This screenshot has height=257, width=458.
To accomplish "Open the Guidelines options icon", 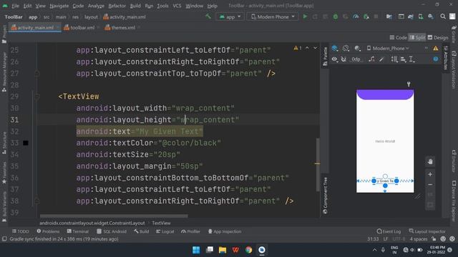I will [412, 59].
